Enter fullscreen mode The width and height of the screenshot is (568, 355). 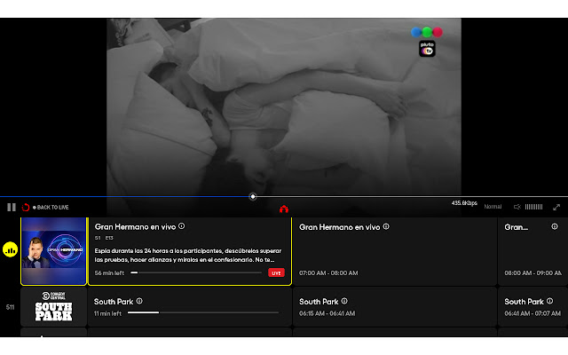coord(556,207)
